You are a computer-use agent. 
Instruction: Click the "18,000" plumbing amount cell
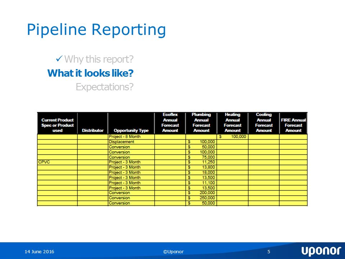[x=201, y=172]
